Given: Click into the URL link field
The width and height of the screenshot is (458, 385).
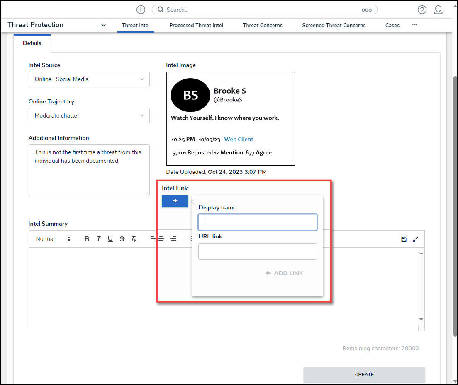Looking at the screenshot, I should pos(258,251).
